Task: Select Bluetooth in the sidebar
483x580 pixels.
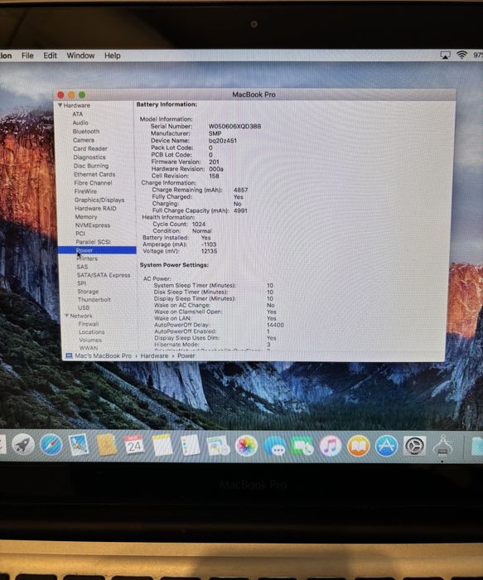Action: click(x=86, y=131)
